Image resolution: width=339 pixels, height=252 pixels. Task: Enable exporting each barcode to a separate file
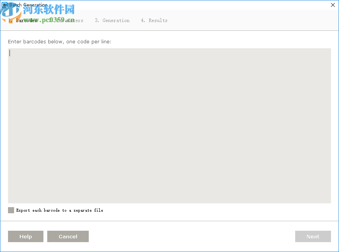(11, 210)
